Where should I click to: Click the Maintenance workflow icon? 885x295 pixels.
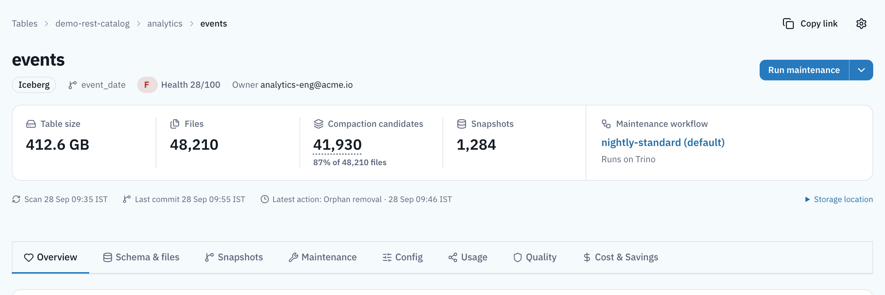pos(606,124)
